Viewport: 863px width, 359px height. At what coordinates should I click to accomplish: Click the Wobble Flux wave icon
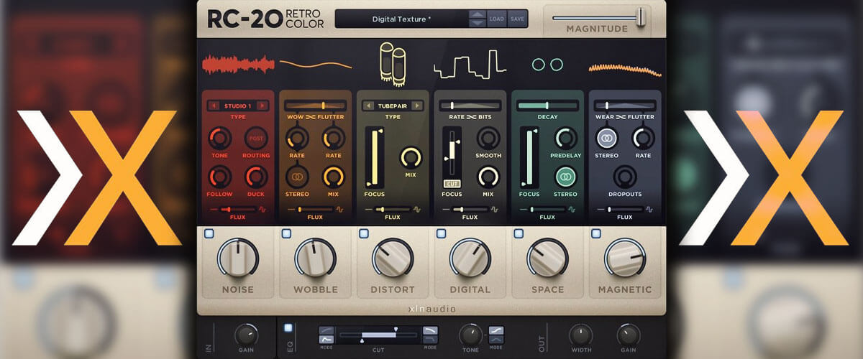point(339,209)
